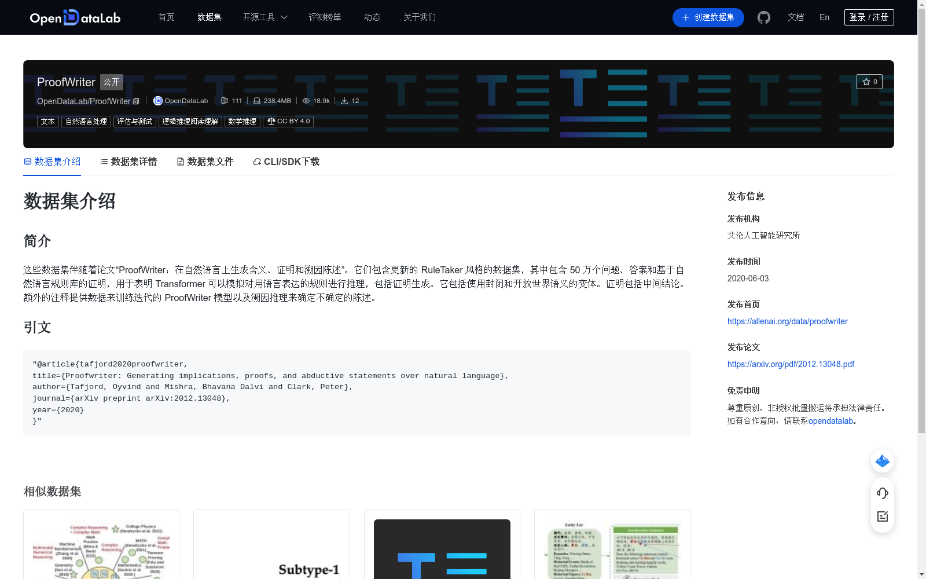Click the scrollbar up arrow
This screenshot has height=579, width=926.
coord(921,4)
